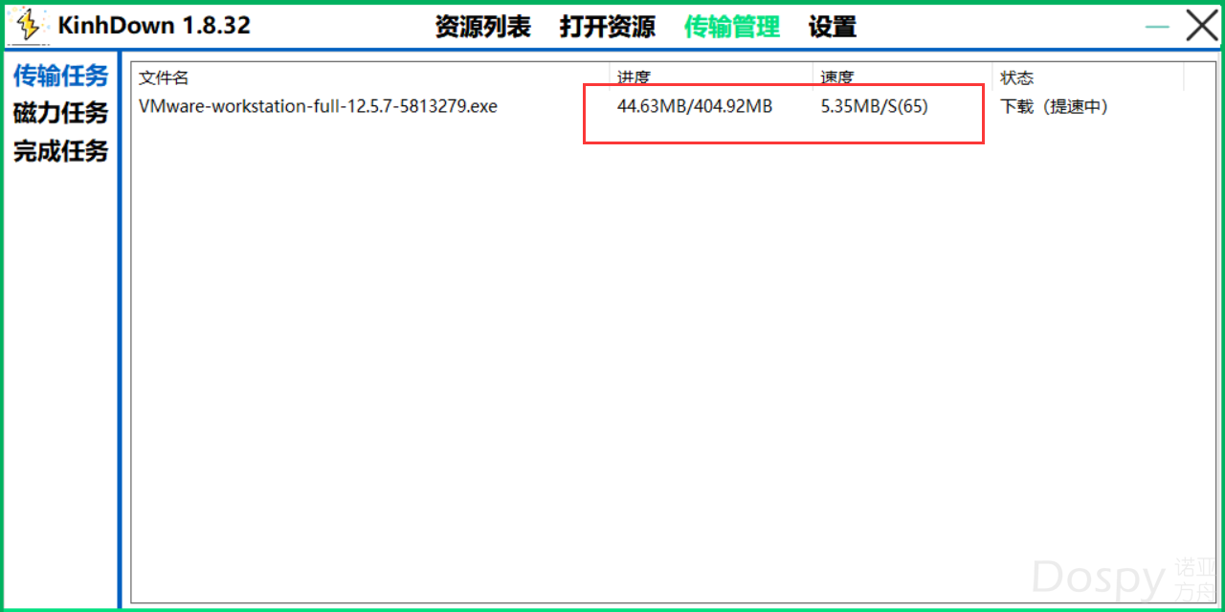Click the KinhDown 1.8.32 title text
This screenshot has height=612, width=1225.
tap(154, 26)
